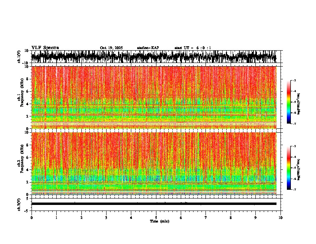Viewport: 316px width, 244px height.
Task: Click the "-4" tick on ch.1 color bar
Action: [x=294, y=91]
